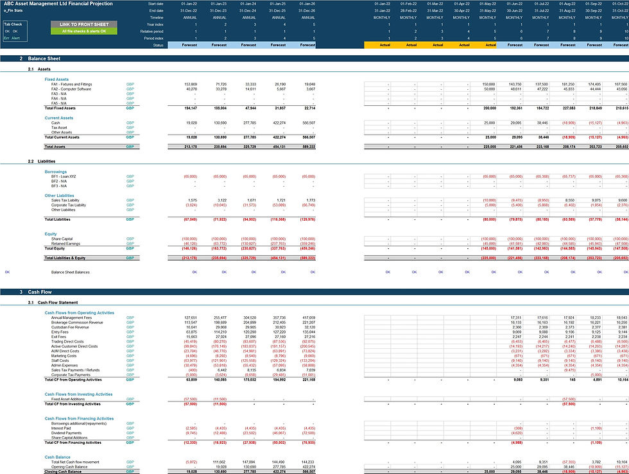This screenshot has width=629, height=474.
Task: Click the green "All file checks & alerts OK" banner
Action: pos(83,31)
